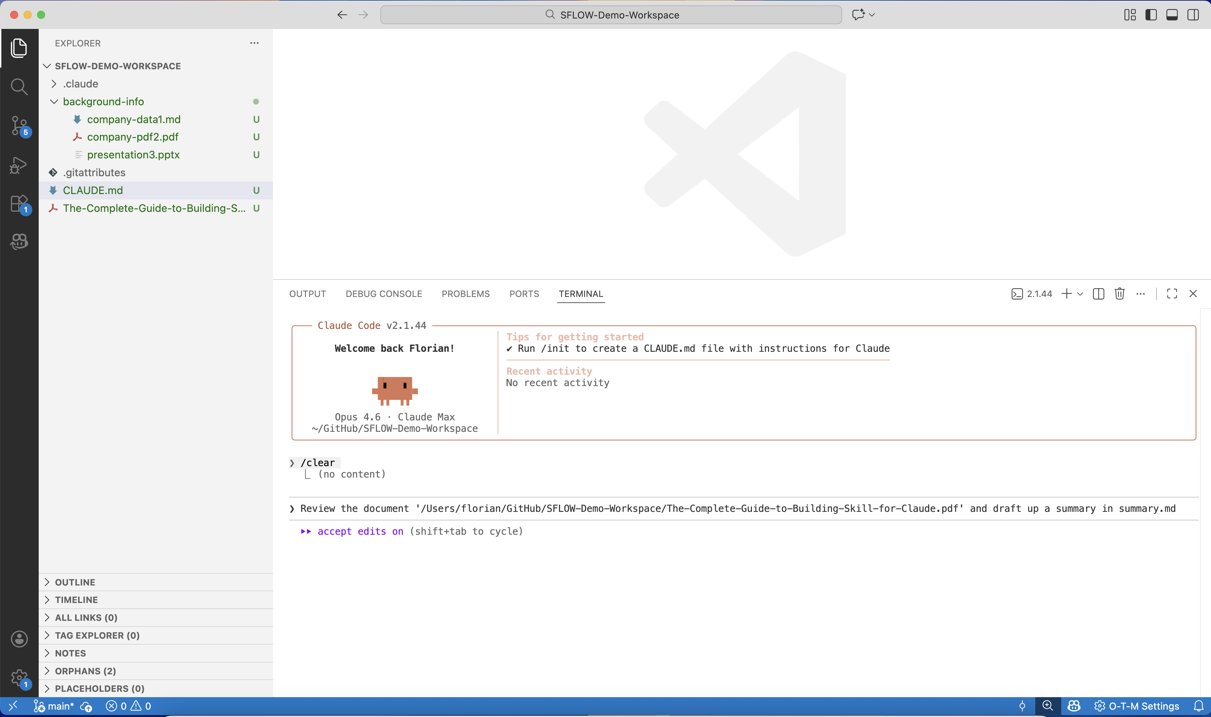This screenshot has width=1211, height=717.
Task: Open Source Control showing 5 pending changes
Action: (x=19, y=125)
